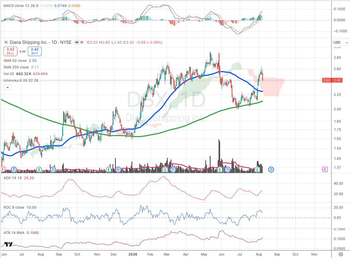Click the DSX 2.42 price label on axis

332,80
